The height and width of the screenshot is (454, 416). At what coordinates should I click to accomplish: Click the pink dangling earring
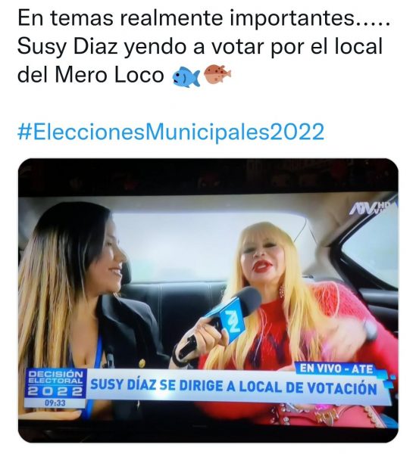(x=281, y=291)
